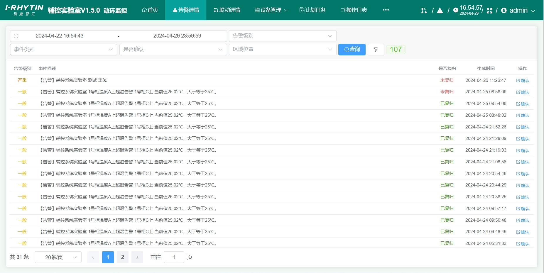Open the 区域位置 dropdown
This screenshot has width=544, height=273.
(x=283, y=50)
